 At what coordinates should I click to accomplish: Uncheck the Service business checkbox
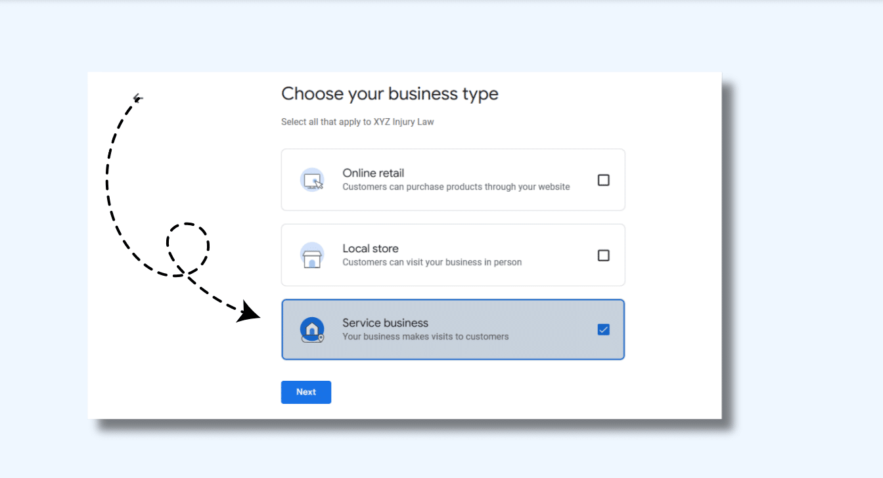tap(604, 330)
